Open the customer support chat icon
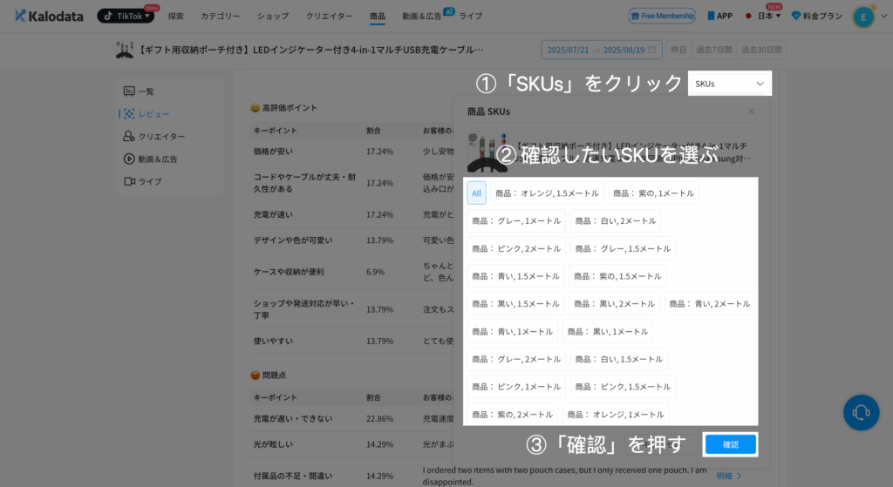Viewport: 893px width, 487px height. pyautogui.click(x=861, y=412)
